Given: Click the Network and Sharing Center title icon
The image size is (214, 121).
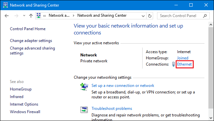Looking at the screenshot, I should (x=6, y=5).
